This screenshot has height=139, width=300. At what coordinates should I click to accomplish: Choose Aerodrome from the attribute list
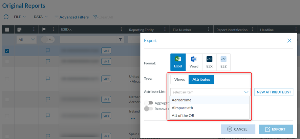pyautogui.click(x=181, y=100)
